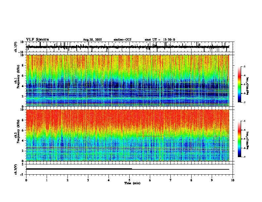Click the "6" tick on the time axis

(x=150, y=180)
